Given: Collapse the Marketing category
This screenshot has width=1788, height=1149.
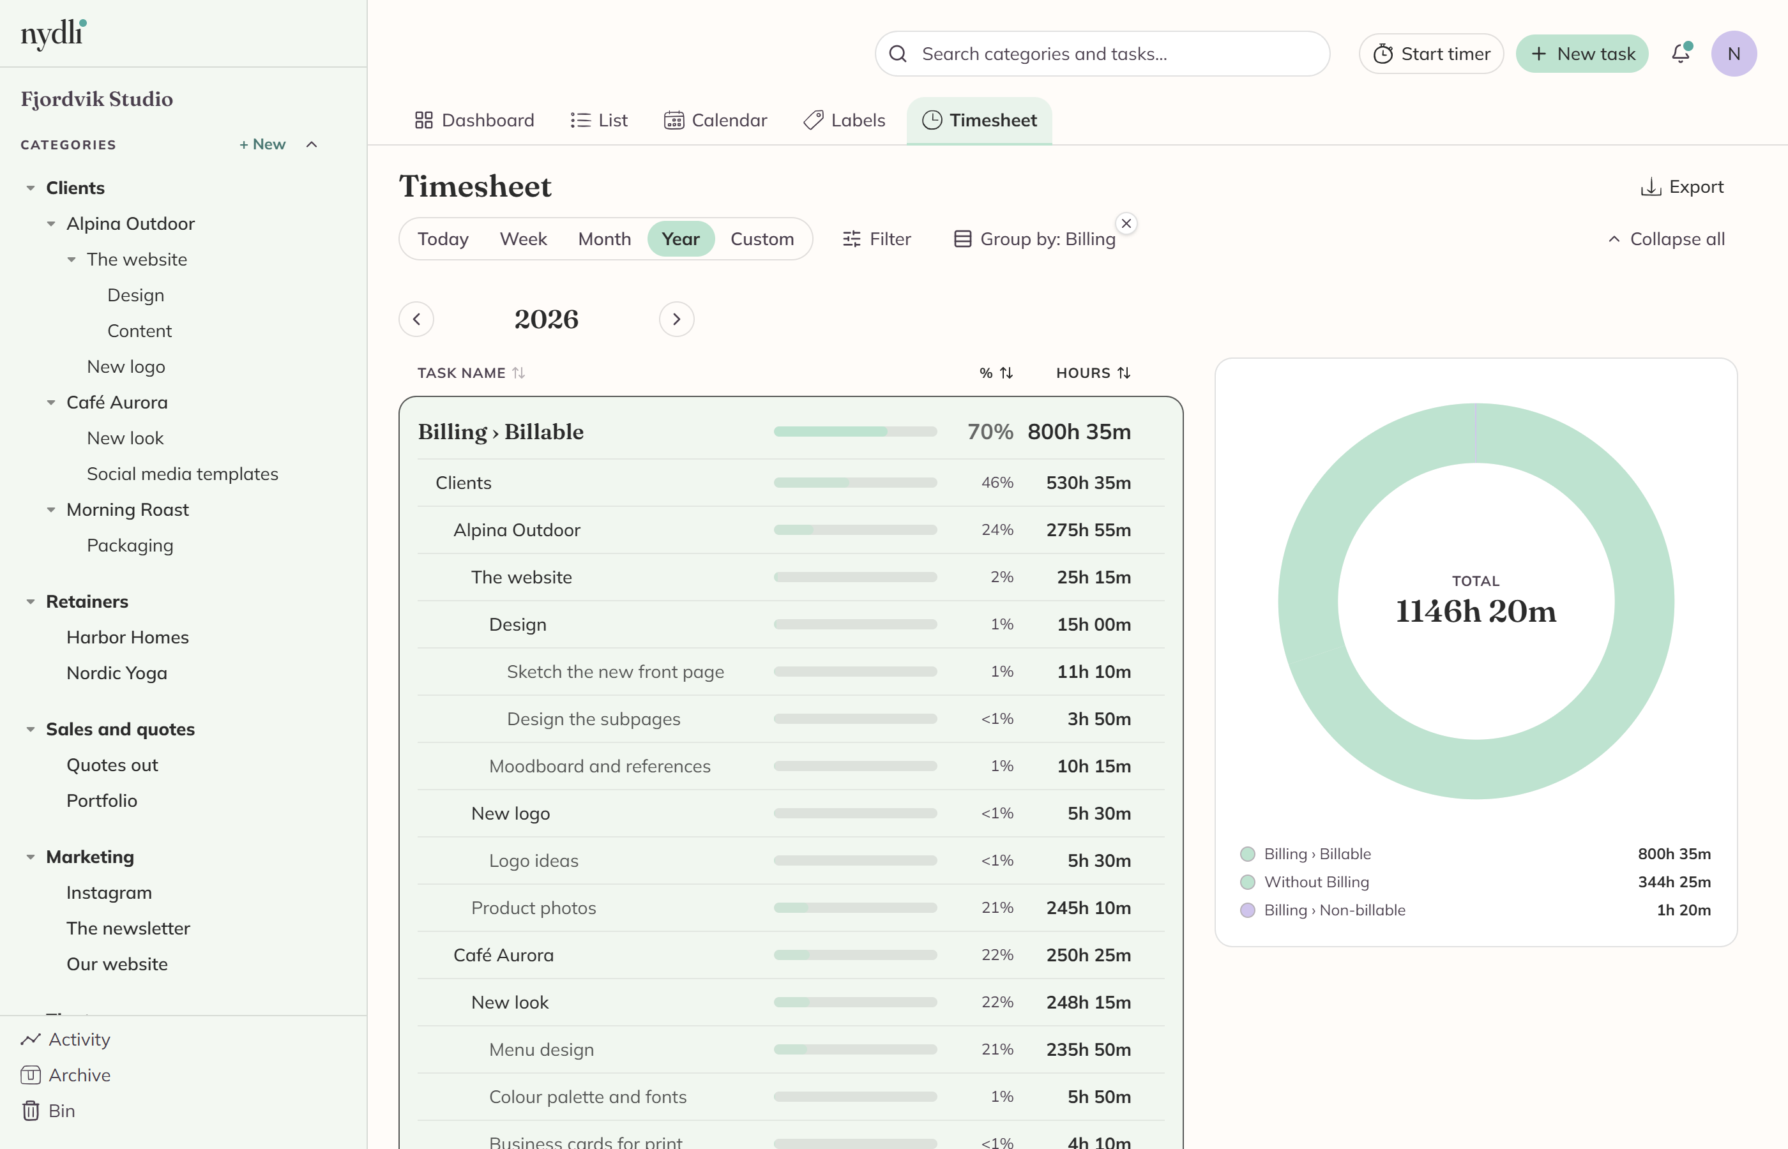Looking at the screenshot, I should pyautogui.click(x=31, y=857).
